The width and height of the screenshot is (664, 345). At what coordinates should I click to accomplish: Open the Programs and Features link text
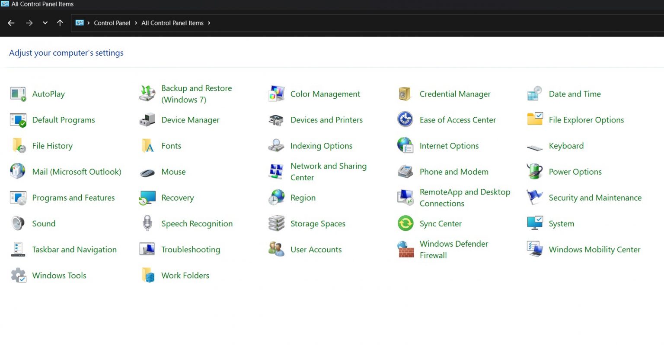pos(73,198)
